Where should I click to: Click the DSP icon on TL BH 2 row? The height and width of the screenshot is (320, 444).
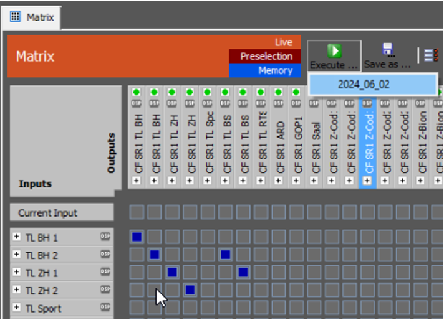(105, 255)
